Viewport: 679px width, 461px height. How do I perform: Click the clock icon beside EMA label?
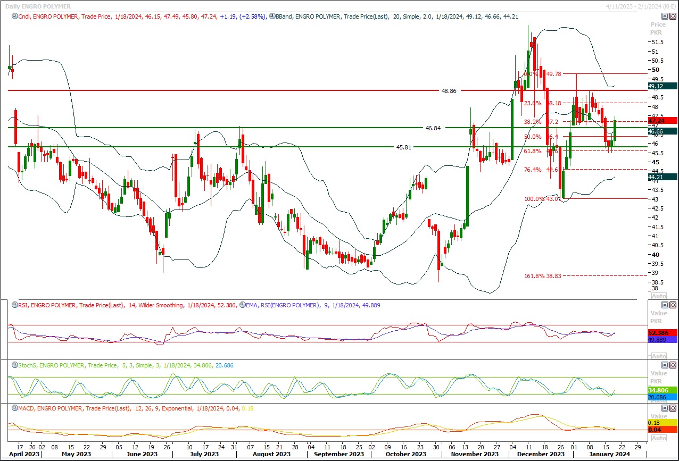243,305
